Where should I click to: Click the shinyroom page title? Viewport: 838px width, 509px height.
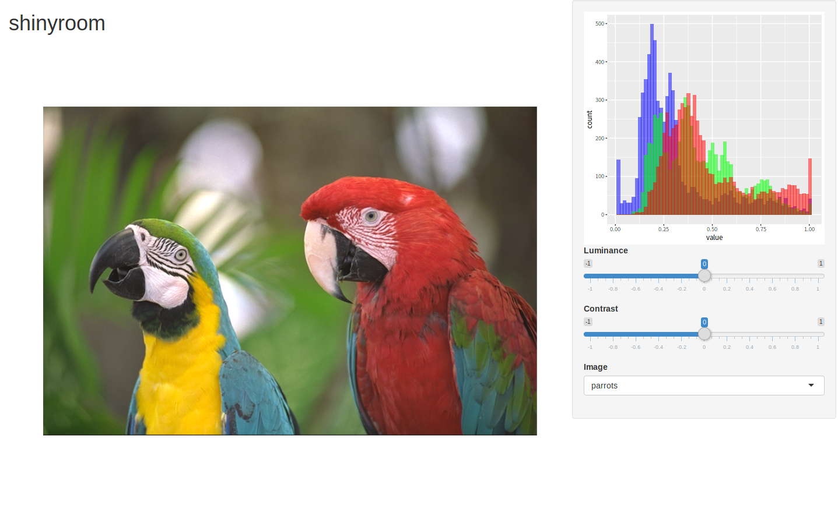click(57, 23)
